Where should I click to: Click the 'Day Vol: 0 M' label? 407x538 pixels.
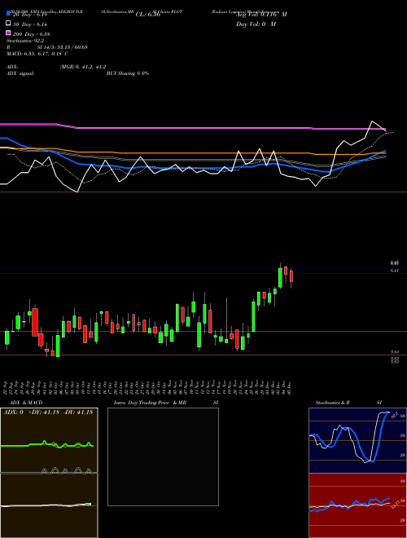256,24
